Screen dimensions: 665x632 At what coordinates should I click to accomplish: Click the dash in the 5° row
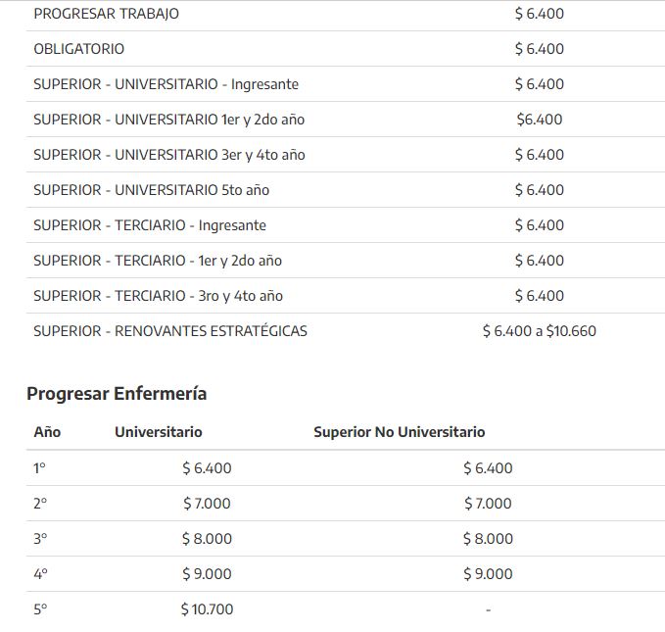click(x=488, y=609)
